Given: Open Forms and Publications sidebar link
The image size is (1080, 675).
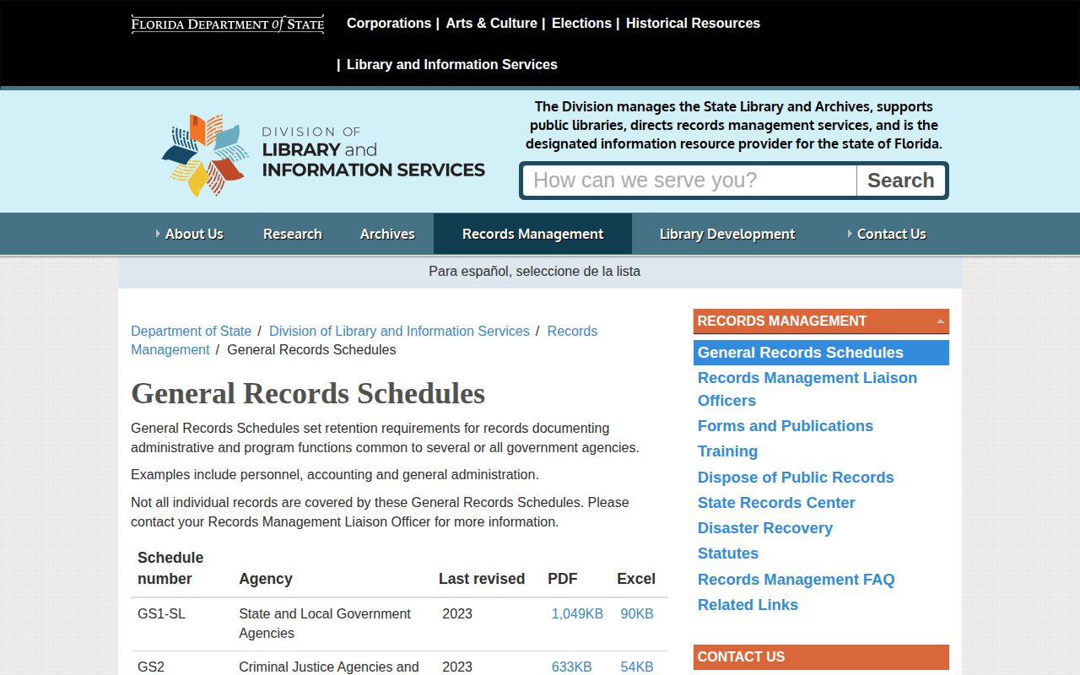Looking at the screenshot, I should click(x=786, y=426).
